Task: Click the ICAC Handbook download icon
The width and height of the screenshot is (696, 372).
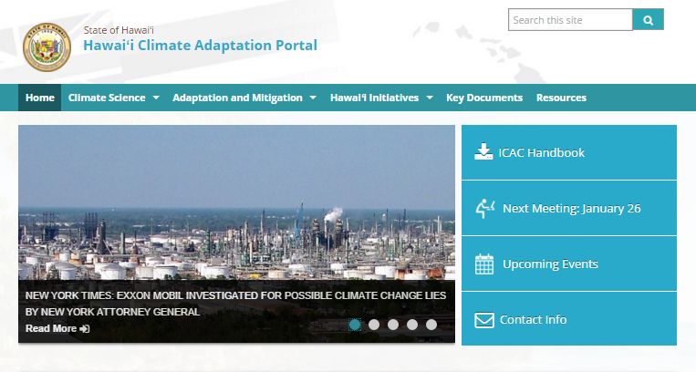Action: tap(483, 152)
